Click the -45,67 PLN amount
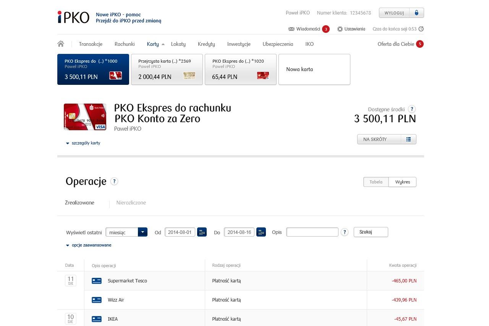The image size is (489, 326). click(x=405, y=319)
